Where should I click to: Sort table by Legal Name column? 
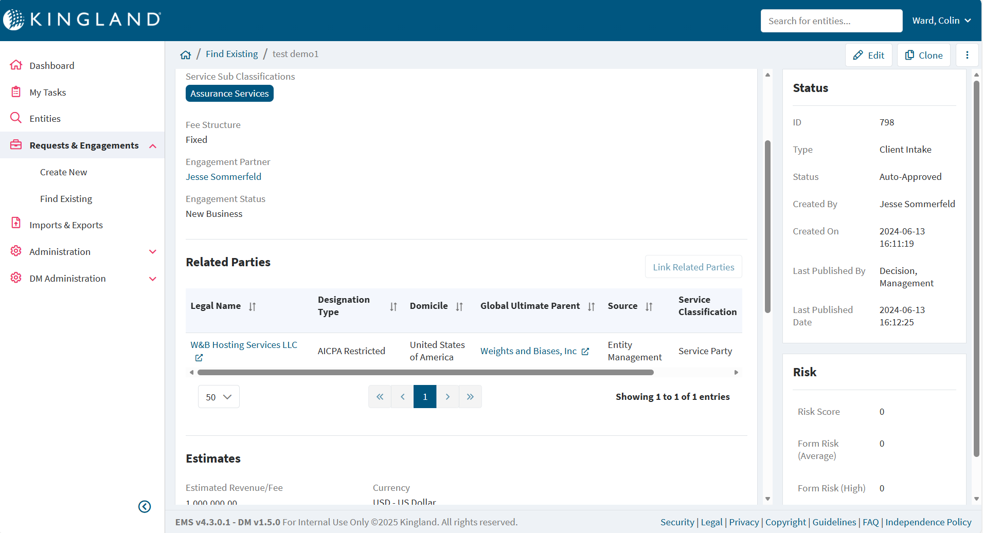(x=252, y=307)
